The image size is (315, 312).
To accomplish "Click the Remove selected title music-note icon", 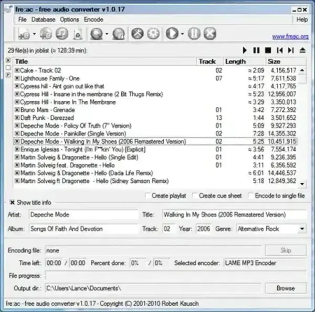I will [62, 34].
